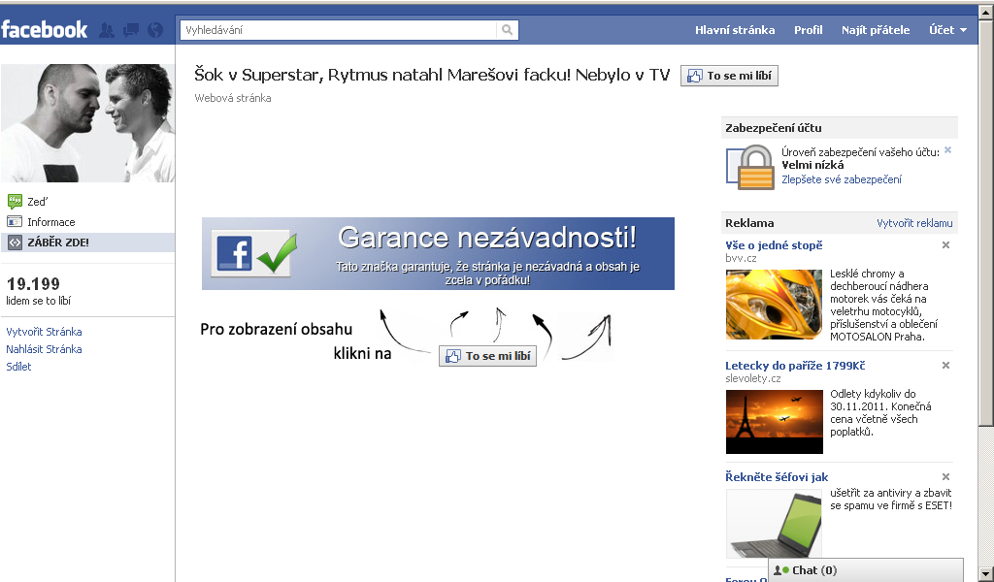Click the Garance nezávadnosti banner
This screenshot has width=994, height=582.
[438, 253]
